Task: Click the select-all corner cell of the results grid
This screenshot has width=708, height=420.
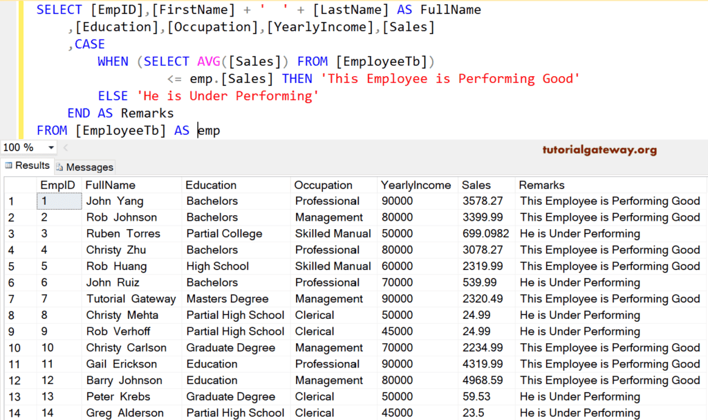Action: [19, 185]
